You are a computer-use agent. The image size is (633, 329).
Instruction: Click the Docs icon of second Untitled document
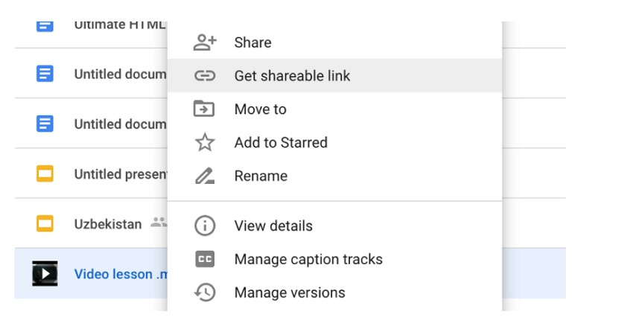point(45,124)
